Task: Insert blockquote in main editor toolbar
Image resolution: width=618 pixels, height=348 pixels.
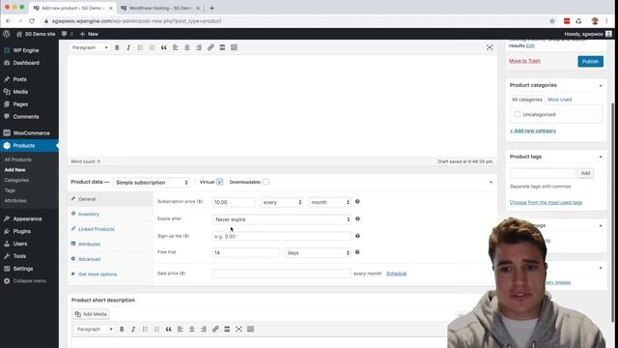Action: click(163, 47)
